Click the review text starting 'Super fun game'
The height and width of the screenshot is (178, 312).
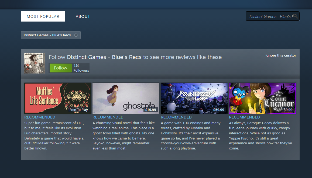[54, 136]
